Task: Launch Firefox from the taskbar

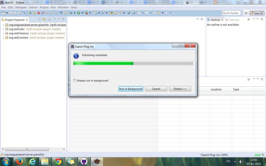Action: coord(19,162)
